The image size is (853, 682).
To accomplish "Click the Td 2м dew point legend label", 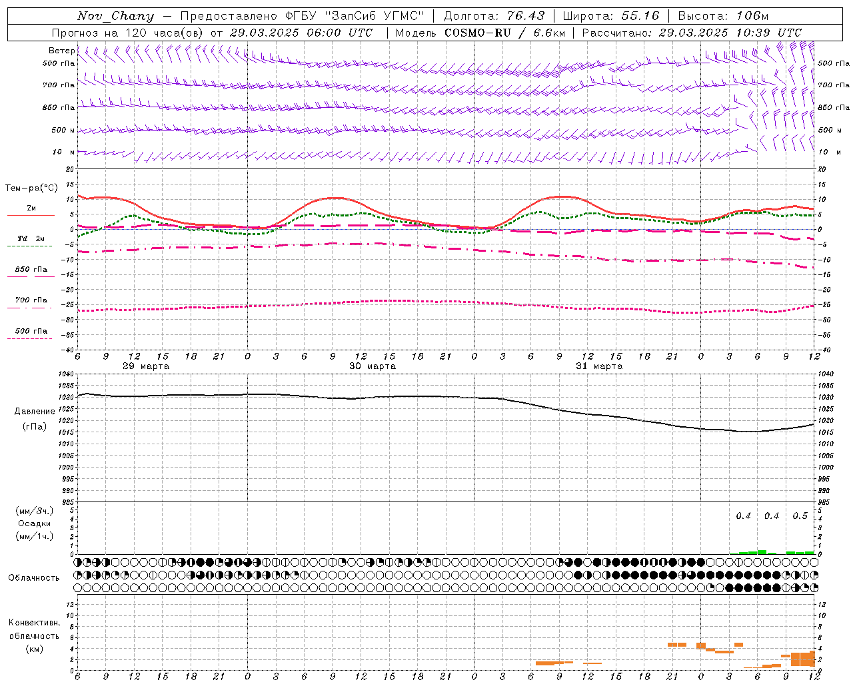I will pyautogui.click(x=31, y=238).
